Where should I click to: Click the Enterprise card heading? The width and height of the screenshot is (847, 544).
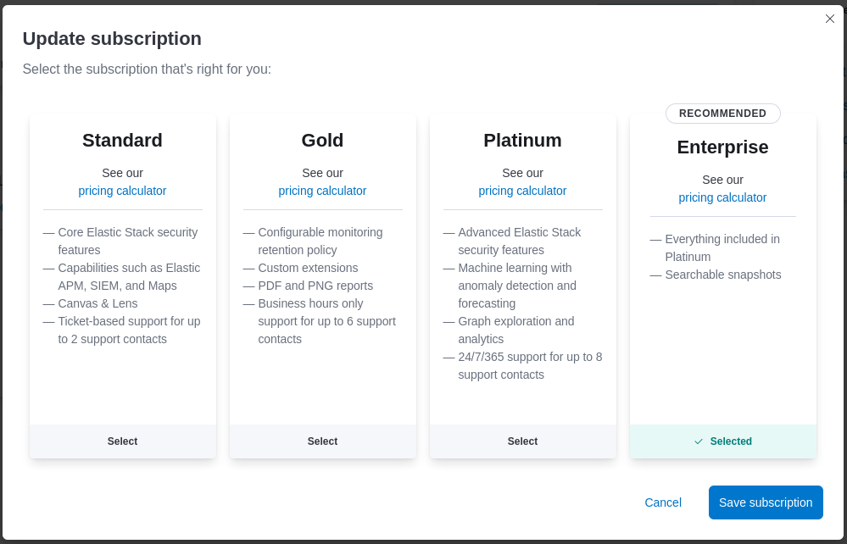click(x=722, y=147)
